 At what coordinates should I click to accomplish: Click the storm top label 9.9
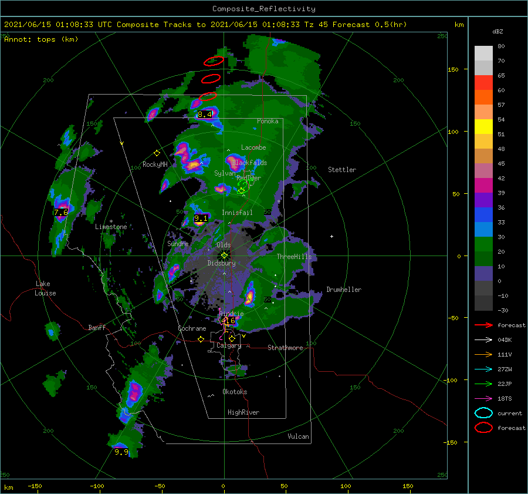pos(121,452)
